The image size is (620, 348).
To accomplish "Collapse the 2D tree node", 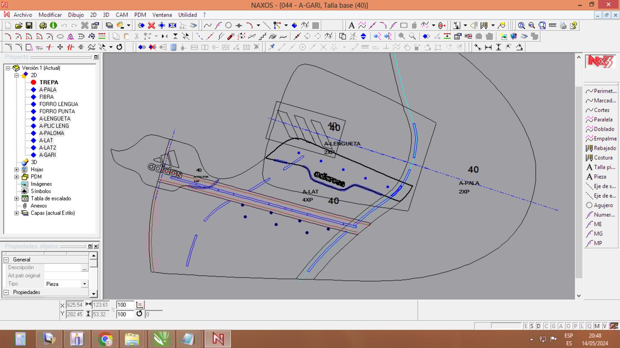I will click(x=17, y=75).
